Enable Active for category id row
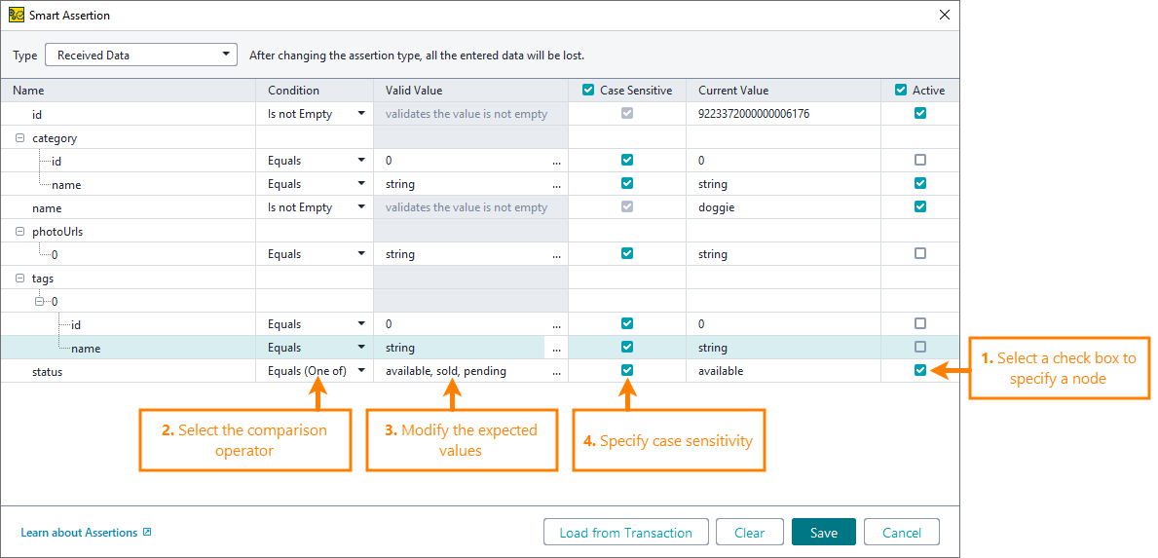Screen dimensions: 1158x558 tap(919, 160)
